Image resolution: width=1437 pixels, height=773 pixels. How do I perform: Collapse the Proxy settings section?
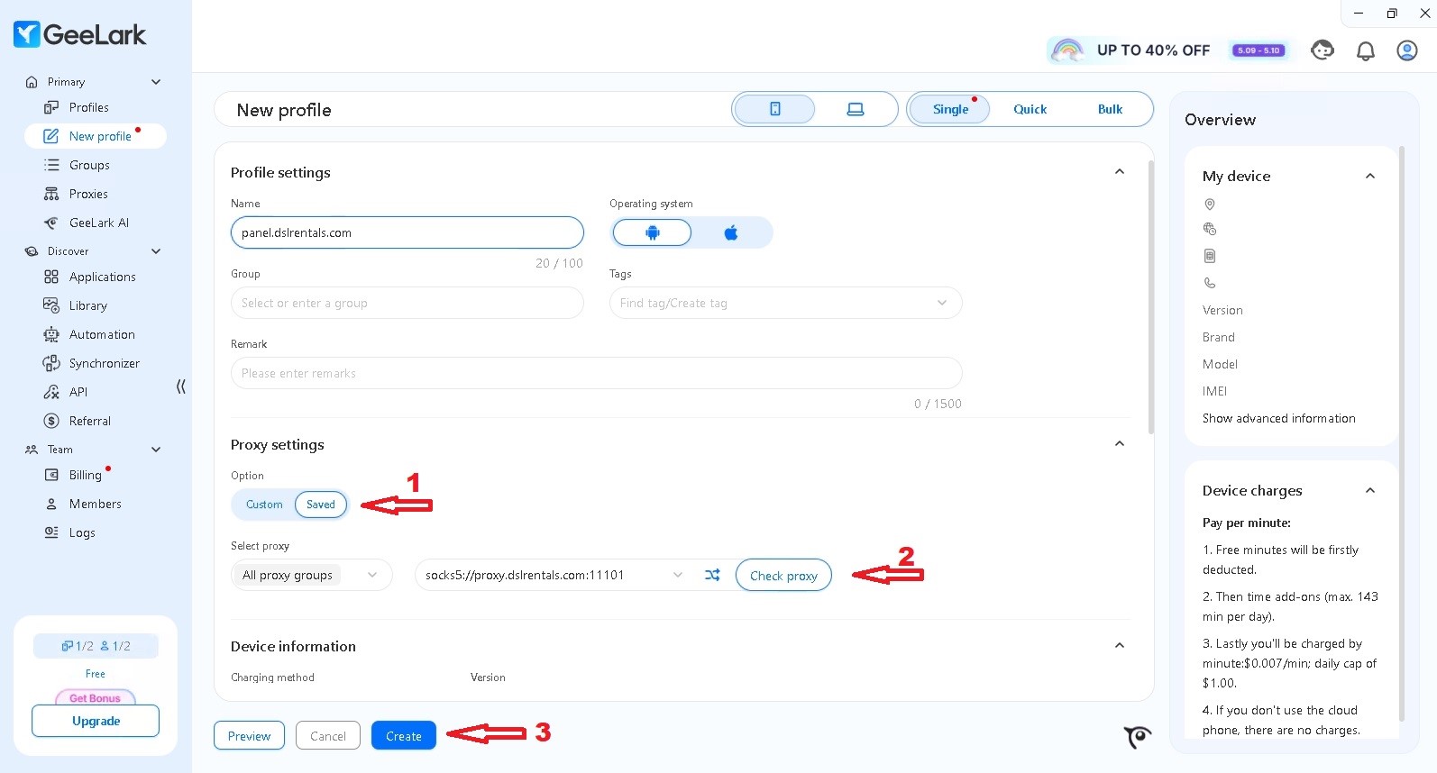[x=1120, y=443]
